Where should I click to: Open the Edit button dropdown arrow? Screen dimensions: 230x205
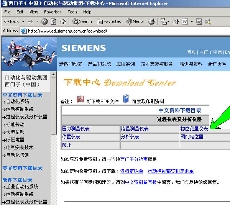192,22
